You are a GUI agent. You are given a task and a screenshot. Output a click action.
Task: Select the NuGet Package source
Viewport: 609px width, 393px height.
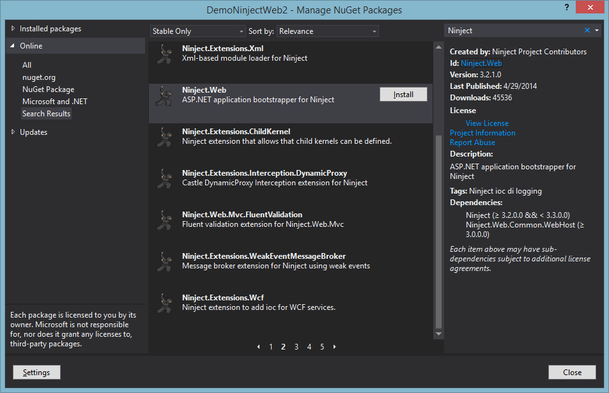48,89
